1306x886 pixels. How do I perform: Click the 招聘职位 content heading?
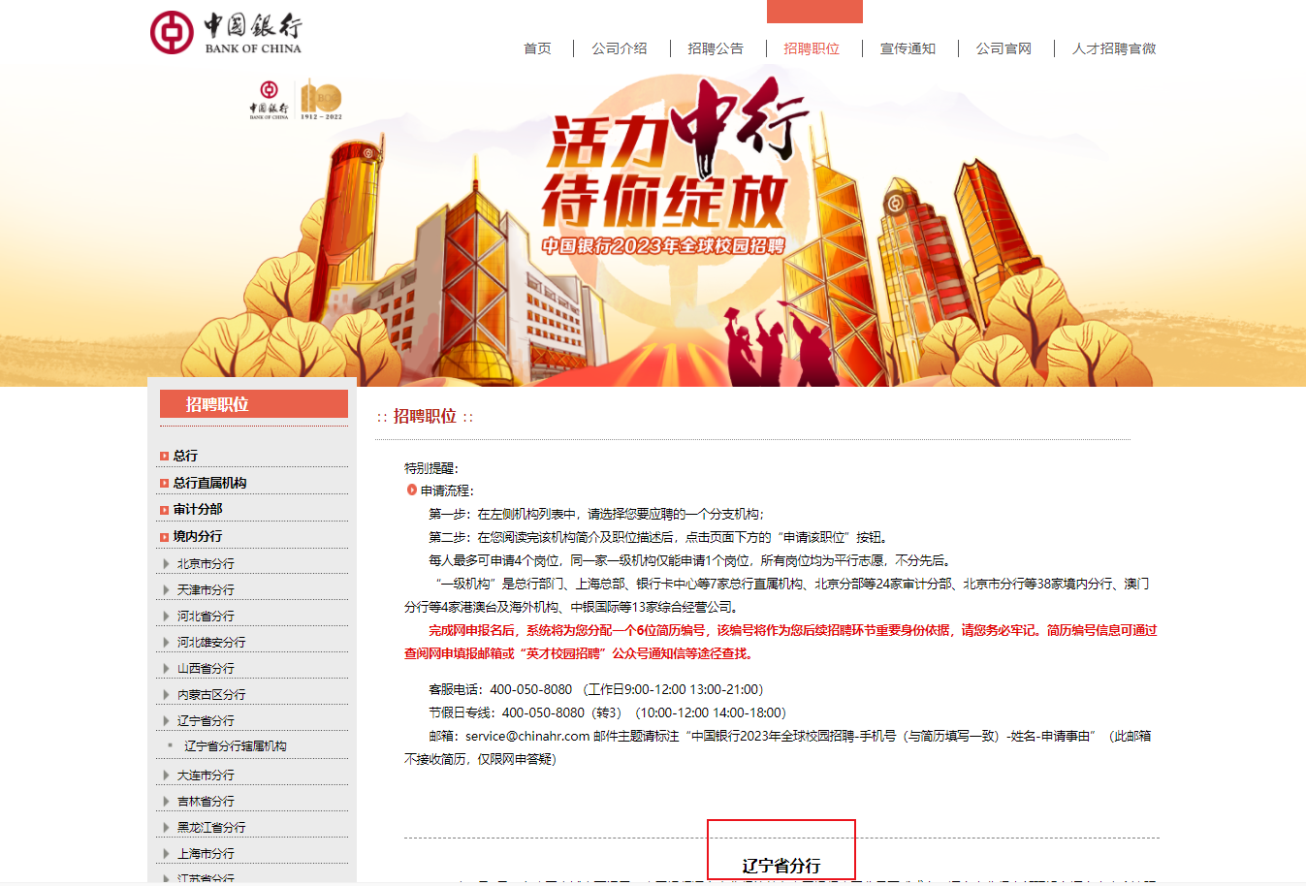(425, 416)
